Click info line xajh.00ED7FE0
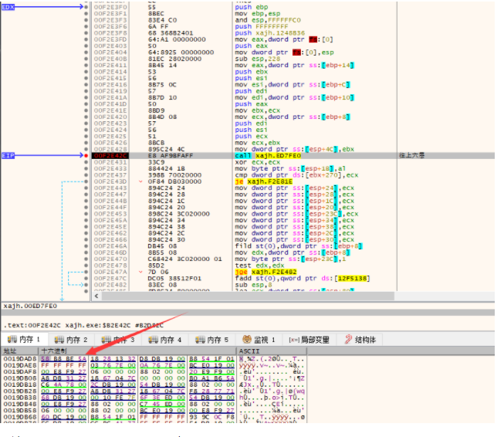This screenshot has height=437, width=504. (x=30, y=306)
